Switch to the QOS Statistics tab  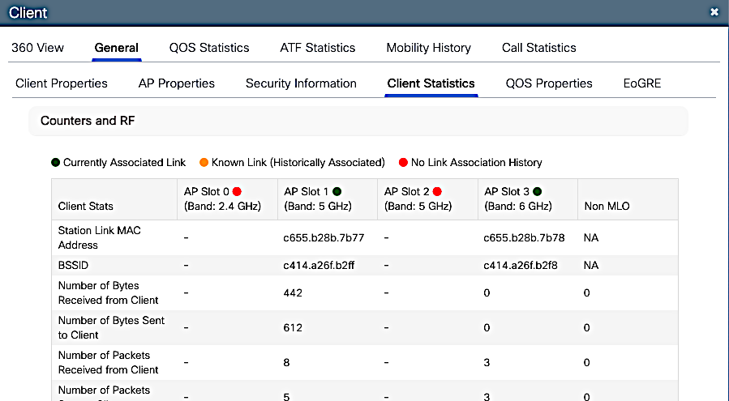(x=209, y=48)
